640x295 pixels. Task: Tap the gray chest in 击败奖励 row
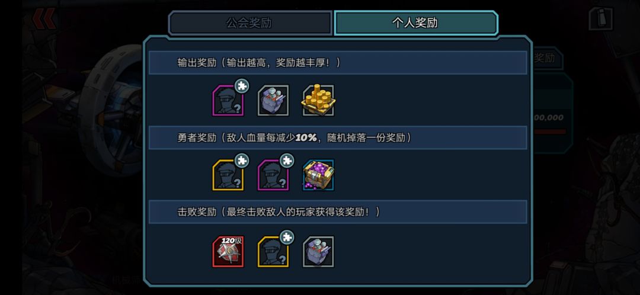(318, 252)
